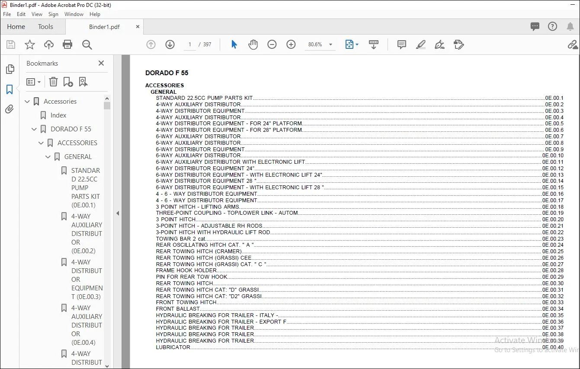Open the Help menu
580x369 pixels.
95,14
